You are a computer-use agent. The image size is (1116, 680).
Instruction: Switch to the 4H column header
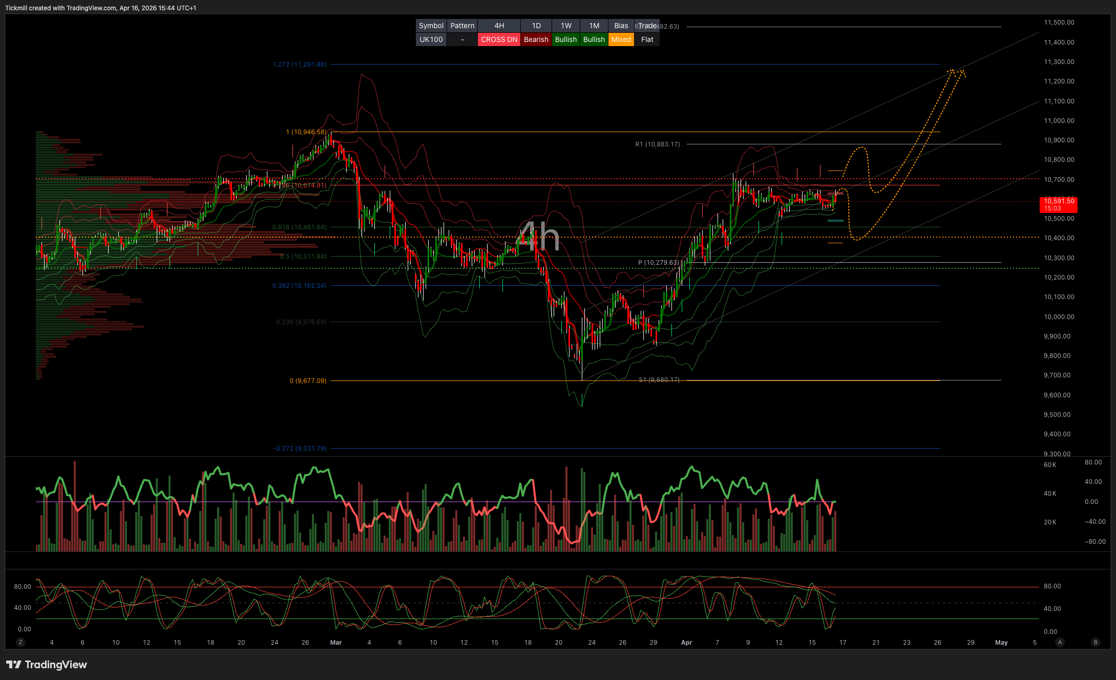[x=499, y=26]
